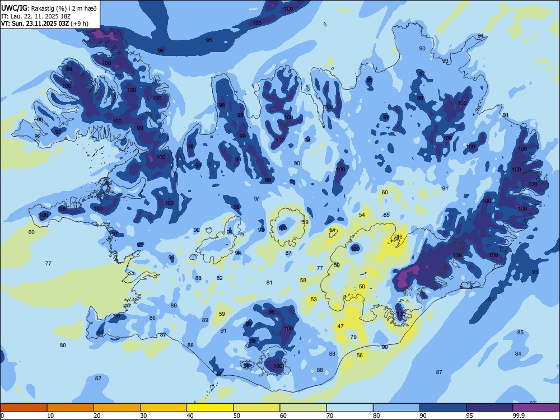This screenshot has height=420, width=560.
Task: Click the '40' legend tick label
Action: tap(190, 416)
